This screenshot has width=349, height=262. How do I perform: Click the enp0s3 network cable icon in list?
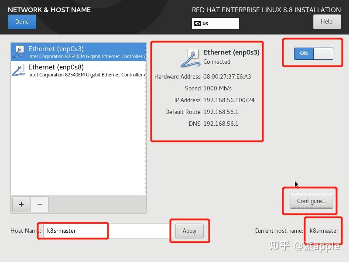[19, 52]
